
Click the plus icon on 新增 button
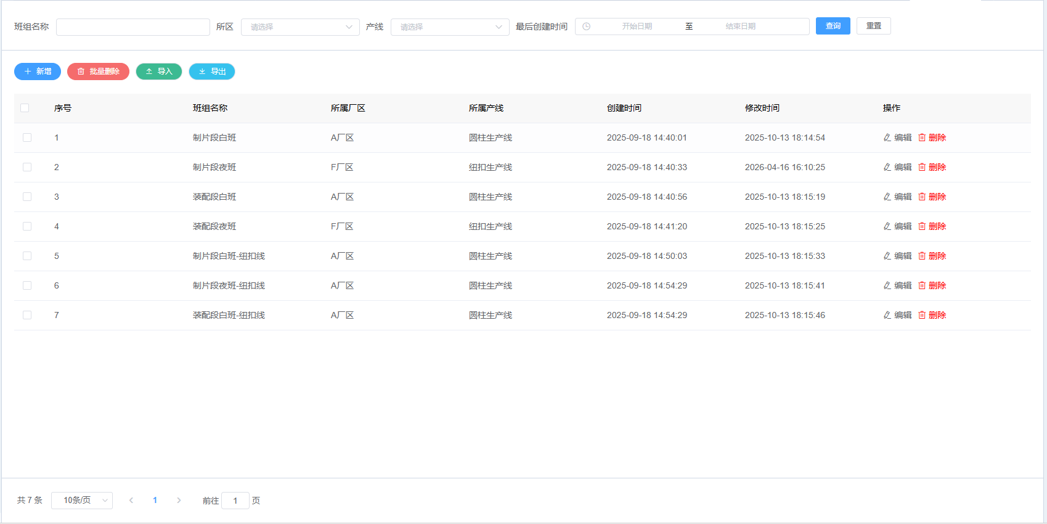pyautogui.click(x=28, y=72)
